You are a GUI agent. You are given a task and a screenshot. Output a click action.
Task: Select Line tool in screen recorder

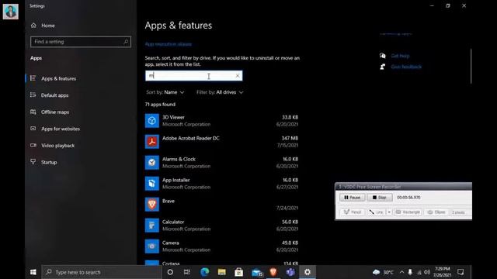tap(376, 212)
